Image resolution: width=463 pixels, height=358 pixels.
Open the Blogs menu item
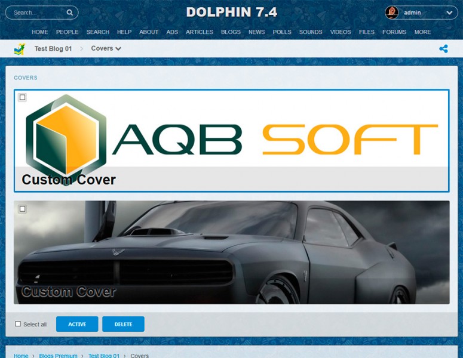tap(231, 32)
